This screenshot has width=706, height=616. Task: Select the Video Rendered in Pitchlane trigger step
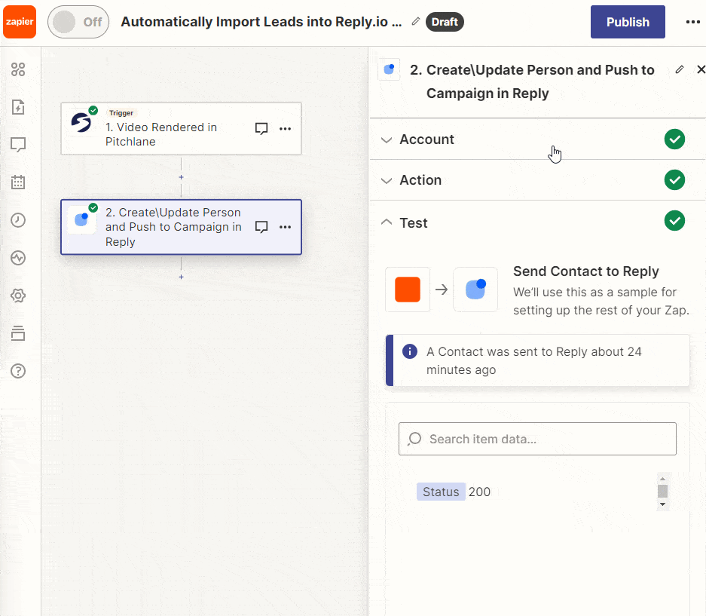coord(181,129)
